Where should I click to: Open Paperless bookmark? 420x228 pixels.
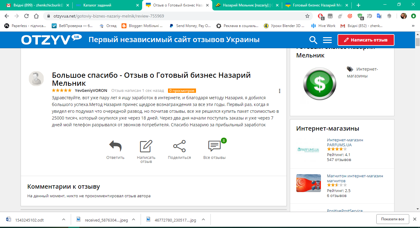25,26
